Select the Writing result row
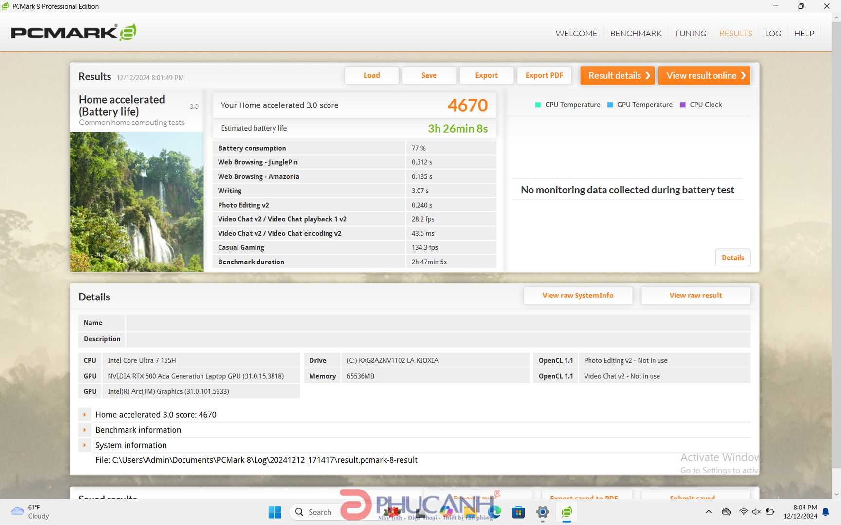The image size is (841, 525). click(x=354, y=191)
